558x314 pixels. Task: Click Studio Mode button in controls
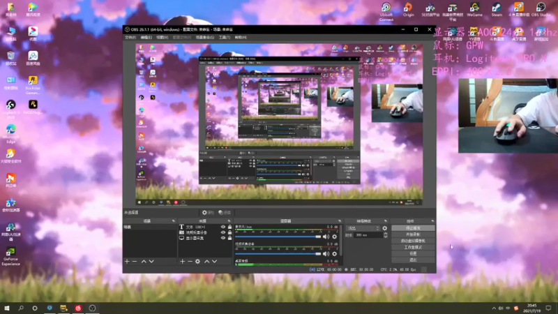coord(413,248)
